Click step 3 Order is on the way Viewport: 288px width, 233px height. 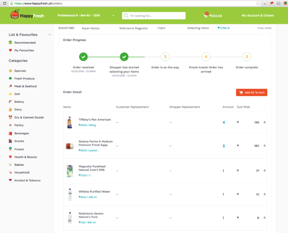(x=165, y=57)
